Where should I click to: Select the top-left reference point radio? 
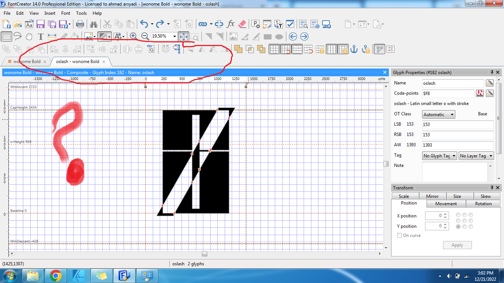[458, 215]
